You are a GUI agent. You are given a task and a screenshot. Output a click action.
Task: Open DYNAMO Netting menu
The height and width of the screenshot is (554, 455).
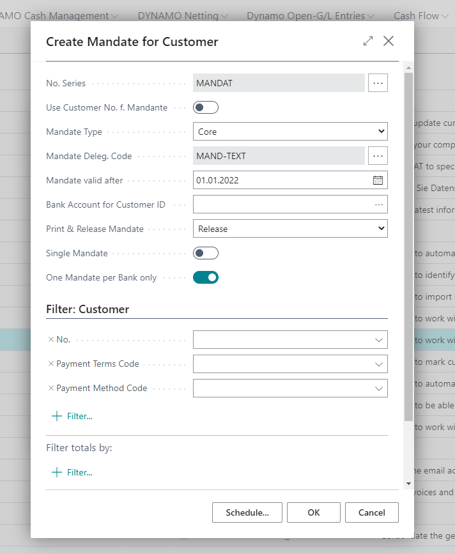click(x=183, y=16)
